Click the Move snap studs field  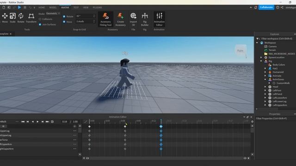coord(85,22)
